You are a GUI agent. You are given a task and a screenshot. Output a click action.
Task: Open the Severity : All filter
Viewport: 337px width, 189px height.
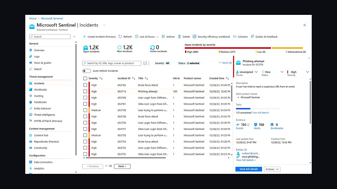162,63
